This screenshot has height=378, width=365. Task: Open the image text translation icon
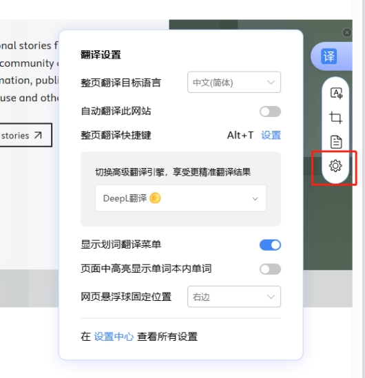coord(336,93)
